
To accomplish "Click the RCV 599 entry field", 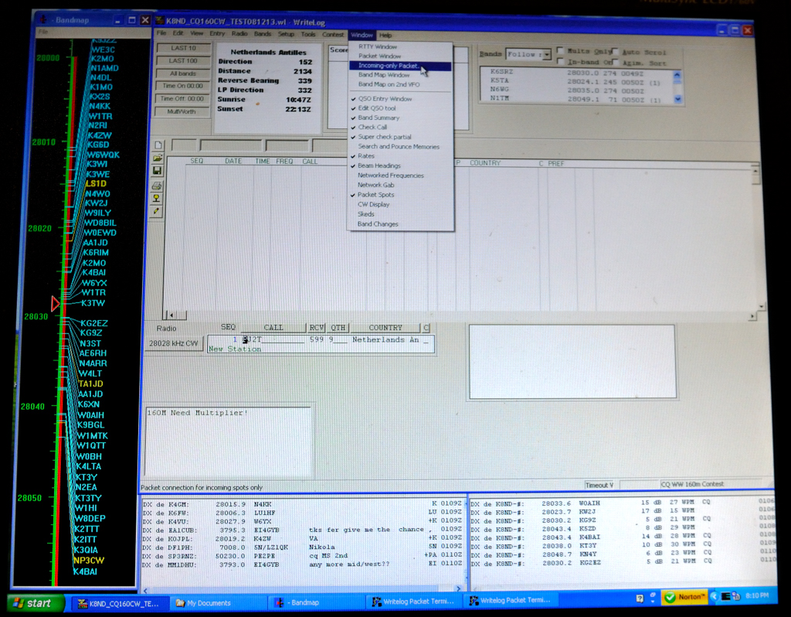I will (316, 339).
